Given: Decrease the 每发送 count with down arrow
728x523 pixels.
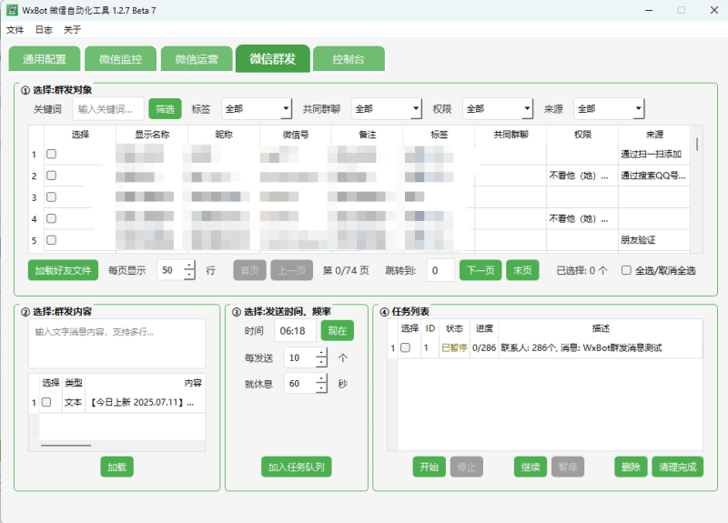Looking at the screenshot, I should pyautogui.click(x=321, y=364).
